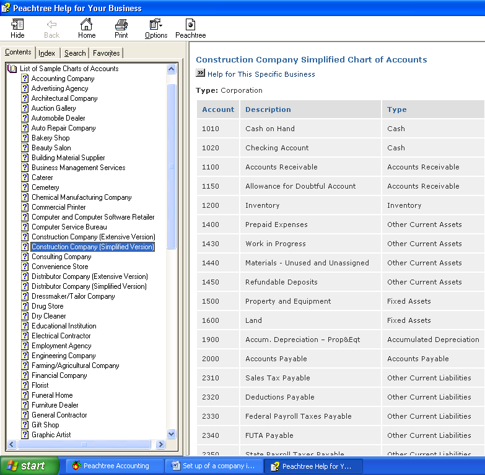The width and height of the screenshot is (485, 475).
Task: Click Peachtree Help taskbar button
Action: 313,466
